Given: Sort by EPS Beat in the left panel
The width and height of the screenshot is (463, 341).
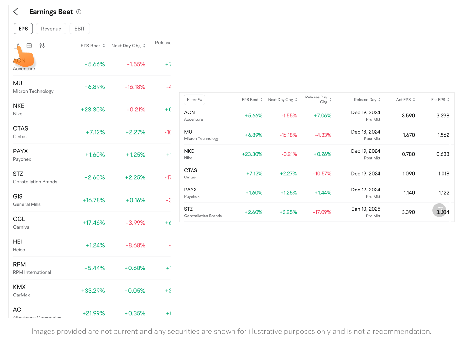Looking at the screenshot, I should pos(93,46).
